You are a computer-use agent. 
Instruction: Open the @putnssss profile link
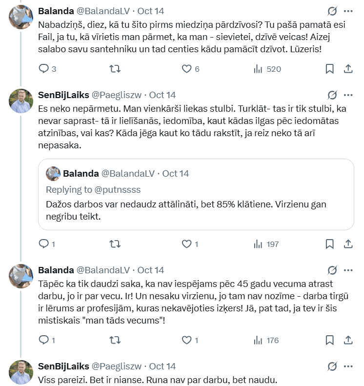tap(120, 189)
